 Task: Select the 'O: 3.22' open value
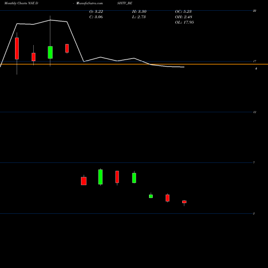[x=96, y=12]
